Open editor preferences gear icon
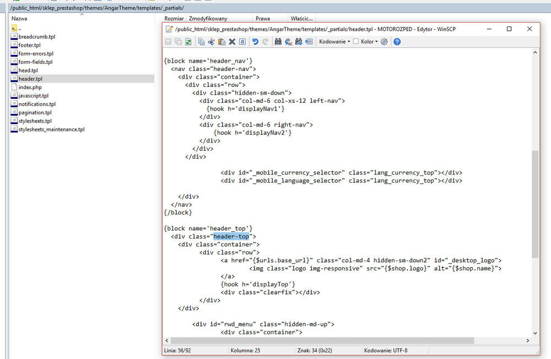Image resolution: width=551 pixels, height=359 pixels. click(385, 42)
